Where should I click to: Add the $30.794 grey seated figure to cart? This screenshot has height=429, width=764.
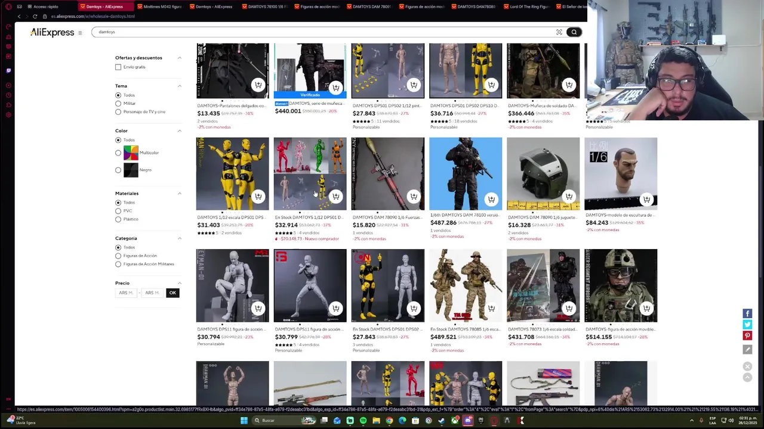pyautogui.click(x=258, y=308)
